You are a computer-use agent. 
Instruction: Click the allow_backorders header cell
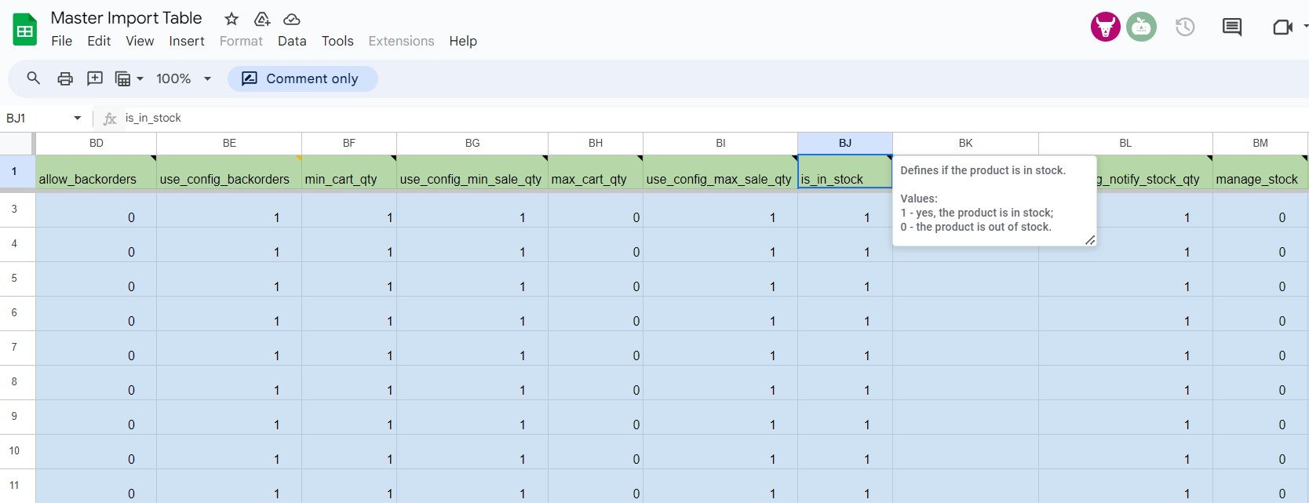pyautogui.click(x=96, y=172)
